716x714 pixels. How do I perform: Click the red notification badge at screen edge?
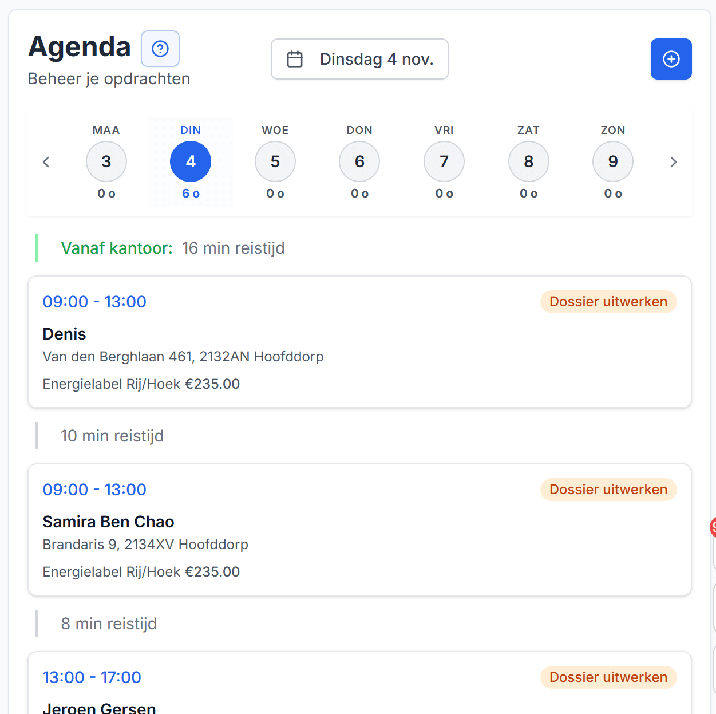pos(713,527)
